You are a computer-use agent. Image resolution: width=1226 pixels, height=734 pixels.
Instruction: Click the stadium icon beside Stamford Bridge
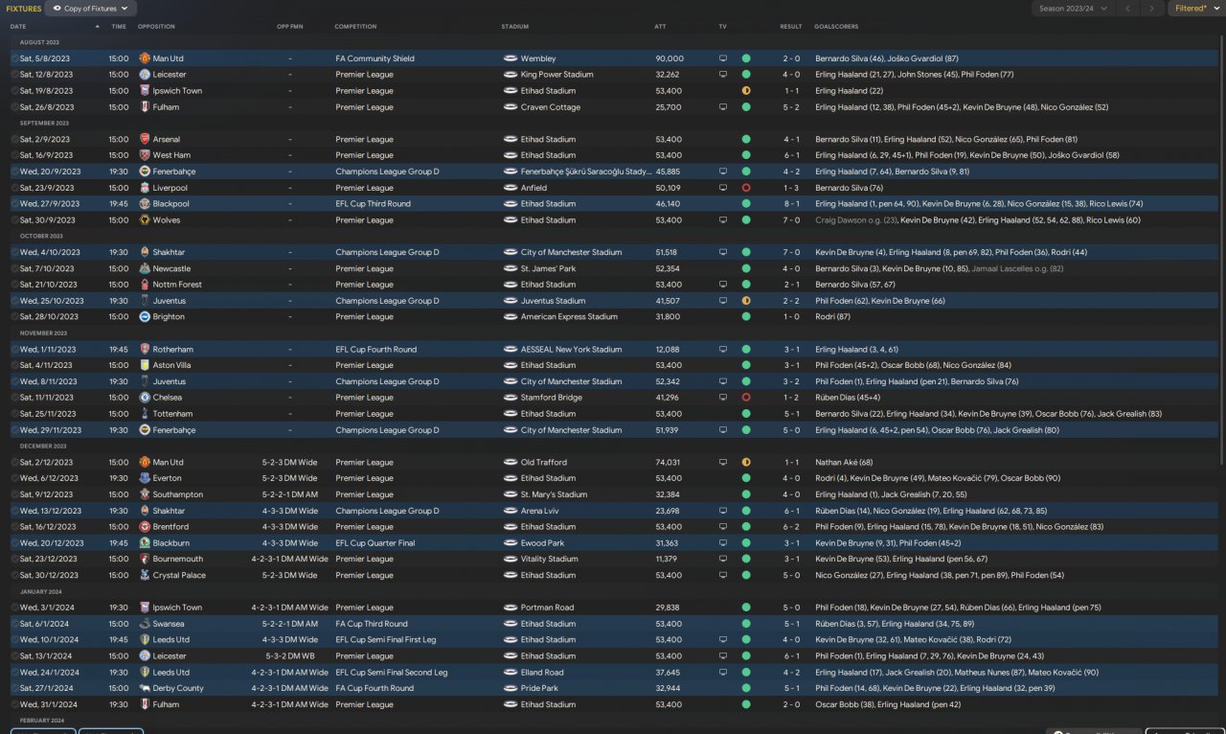pyautogui.click(x=511, y=398)
